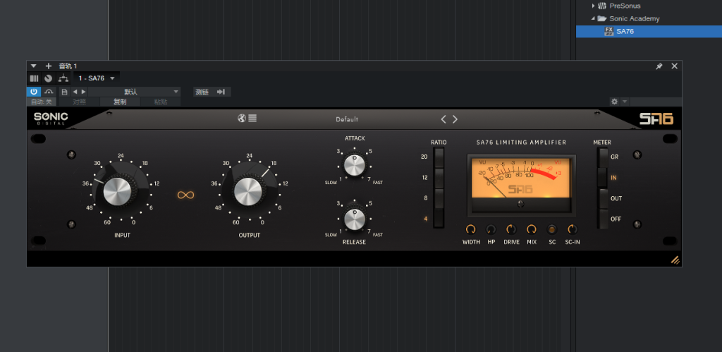Select ratio 4 button
The image size is (722, 352).
pos(439,219)
